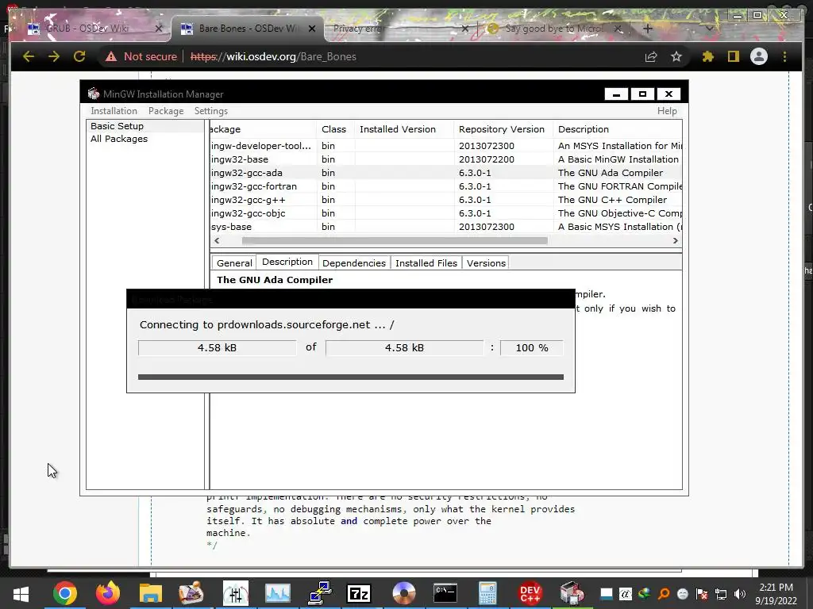Select the mingw-developer-toolkit package row

click(x=446, y=146)
